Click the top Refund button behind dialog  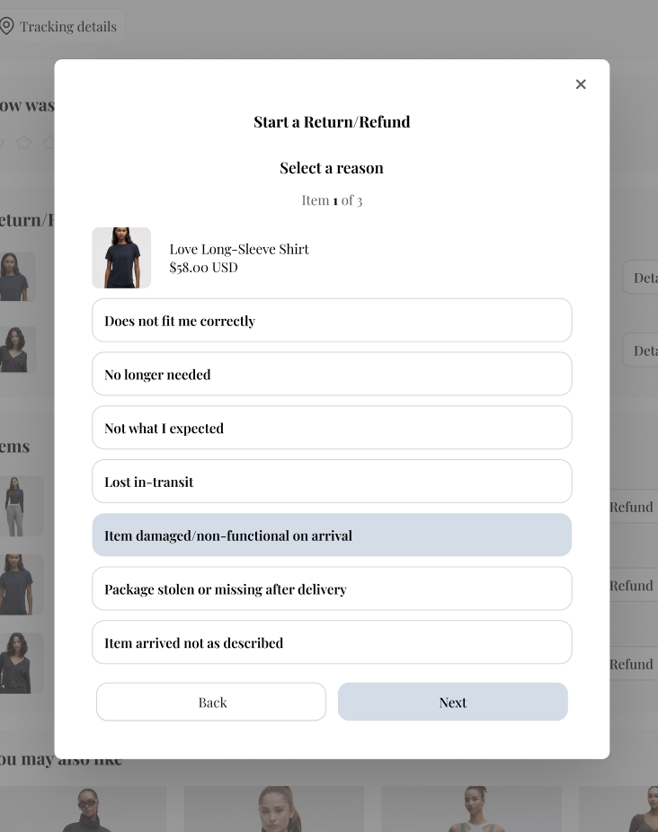click(x=632, y=507)
